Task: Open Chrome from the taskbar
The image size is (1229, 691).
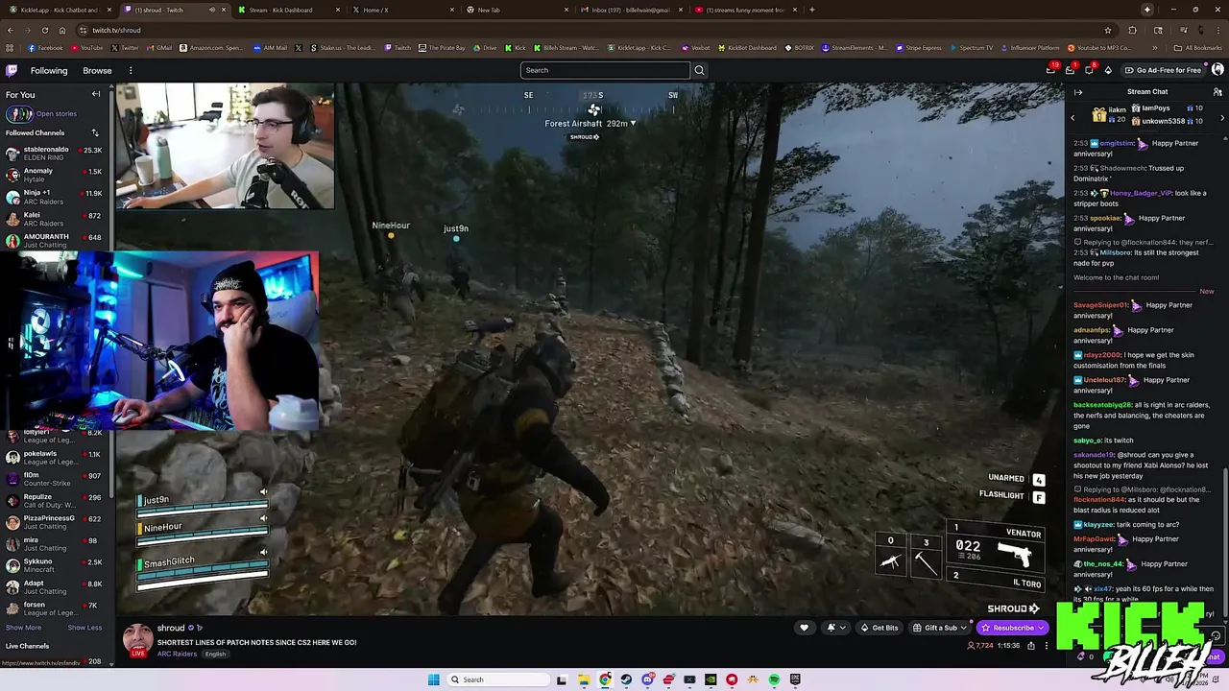Action: (605, 679)
